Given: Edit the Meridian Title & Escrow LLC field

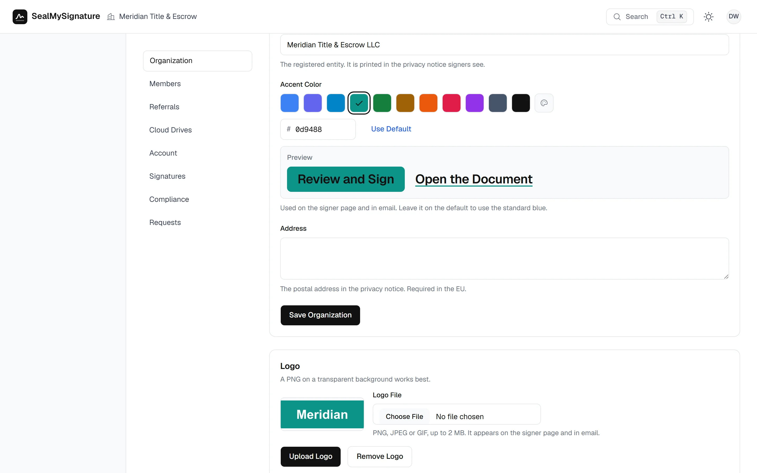Looking at the screenshot, I should tap(505, 45).
